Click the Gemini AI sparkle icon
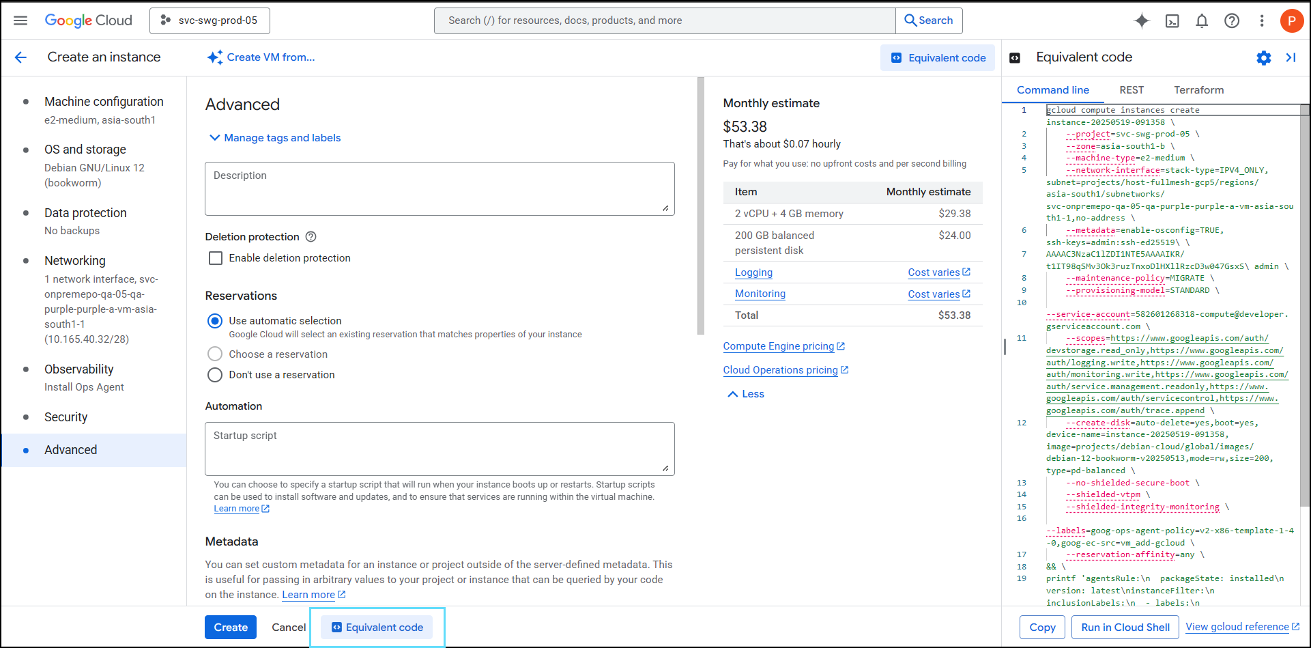Screen dimensions: 1311x648 point(1142,20)
